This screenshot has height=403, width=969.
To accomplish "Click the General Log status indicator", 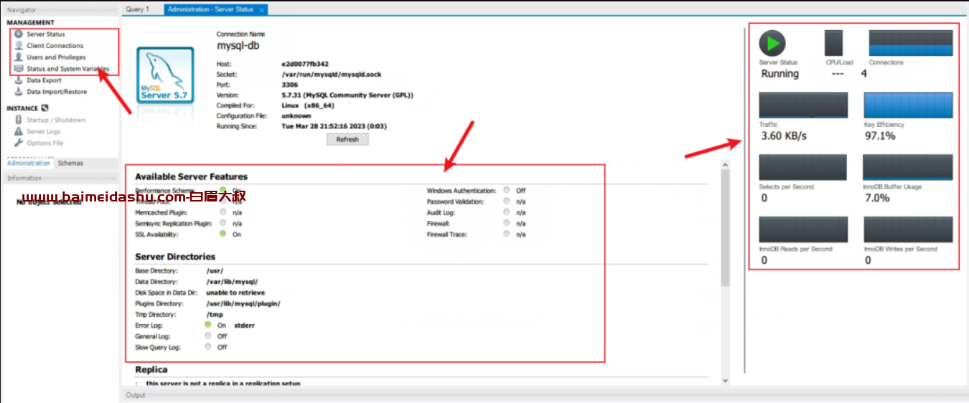I will click(x=208, y=336).
